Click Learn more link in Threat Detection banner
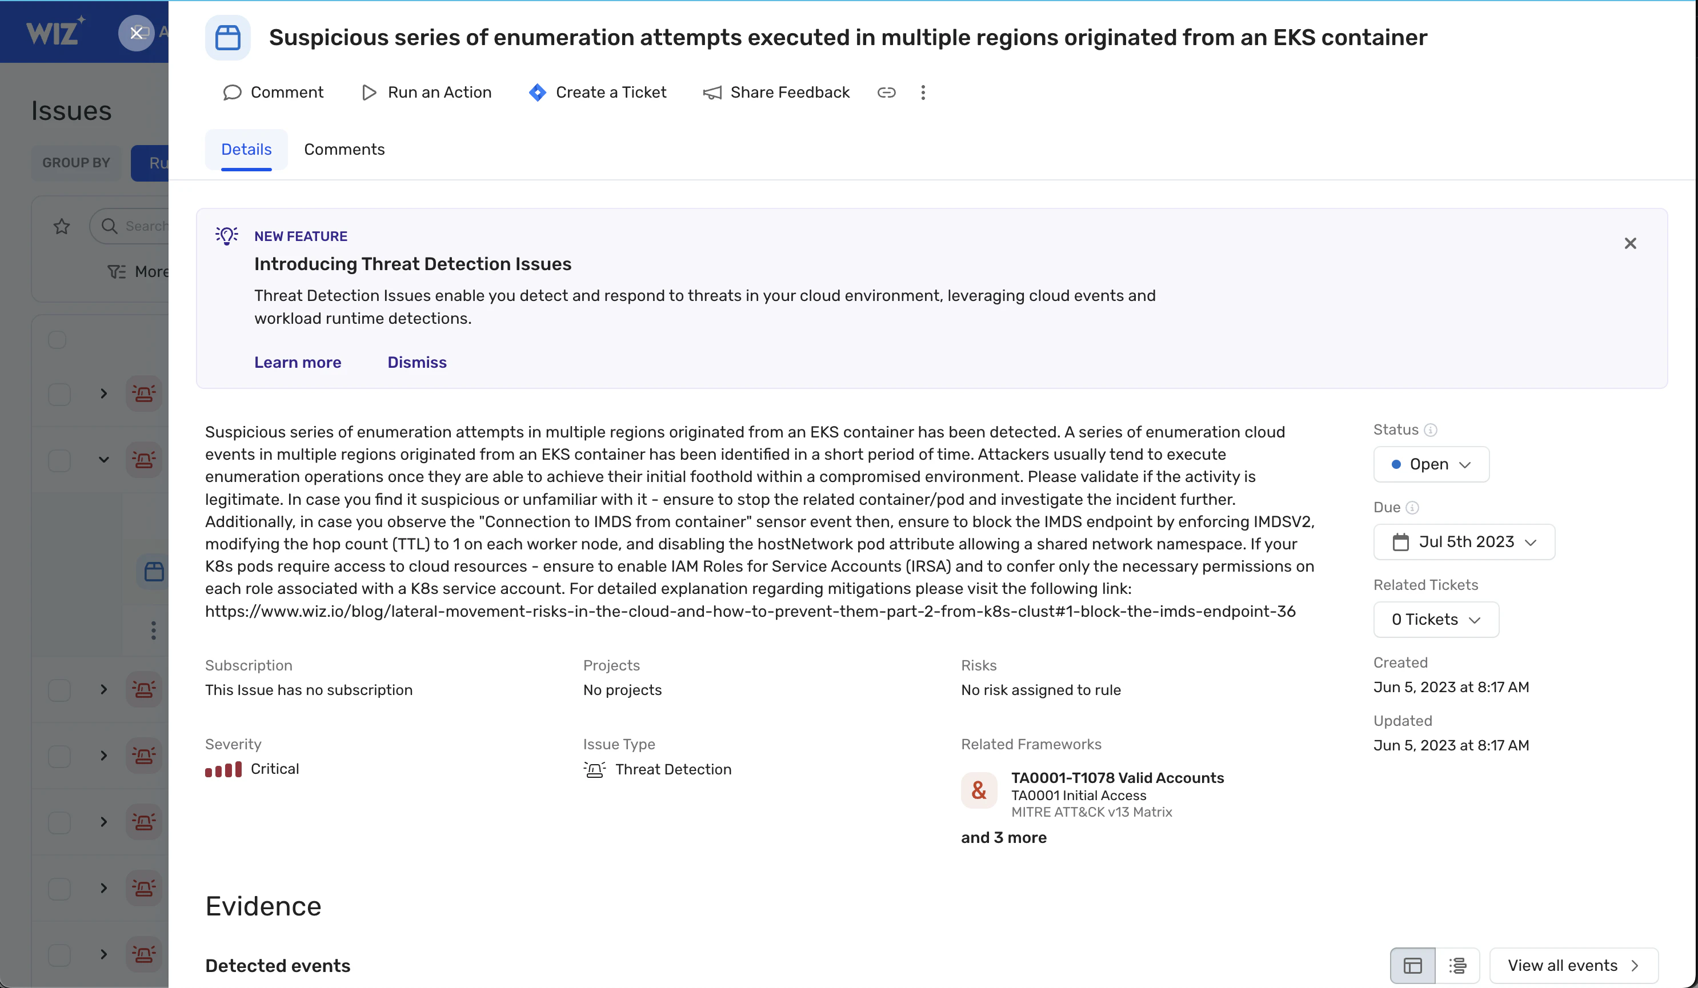Image resolution: width=1698 pixels, height=988 pixels. tap(298, 362)
